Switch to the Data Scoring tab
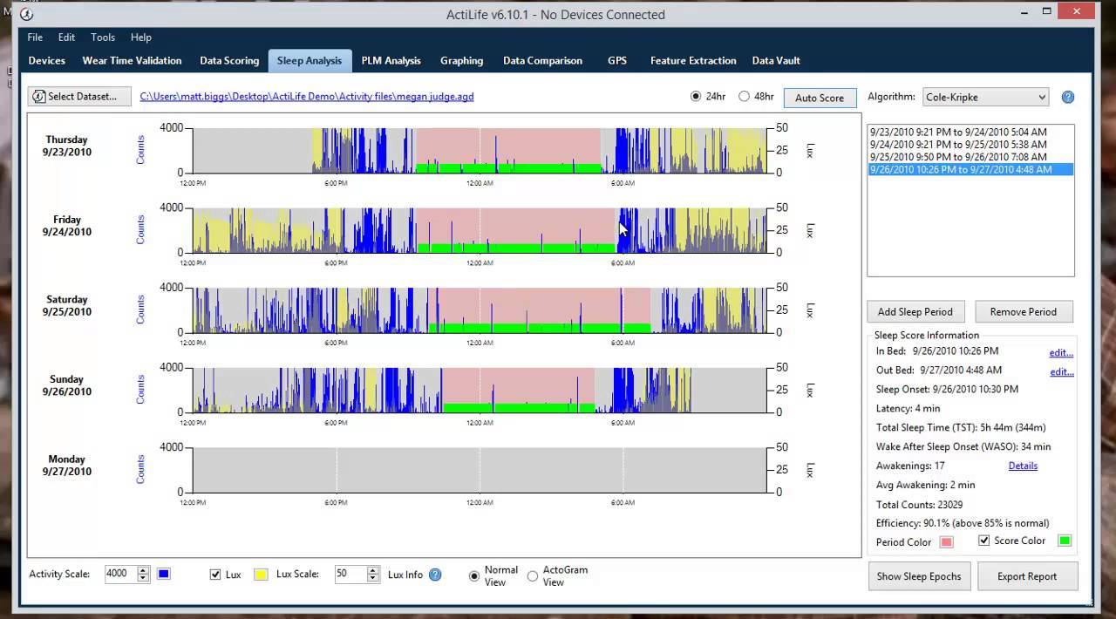 (229, 60)
